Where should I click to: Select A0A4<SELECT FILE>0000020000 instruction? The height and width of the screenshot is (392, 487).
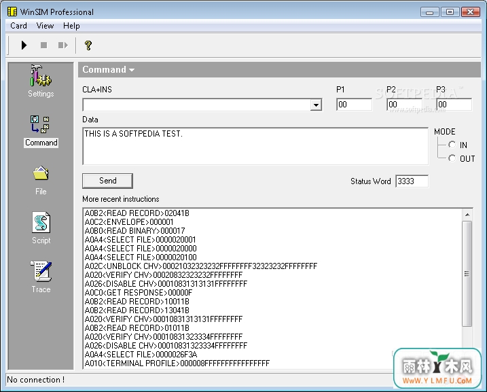(141, 249)
